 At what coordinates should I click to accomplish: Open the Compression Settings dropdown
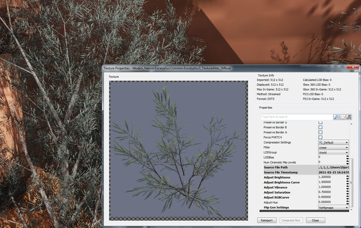[x=333, y=142]
